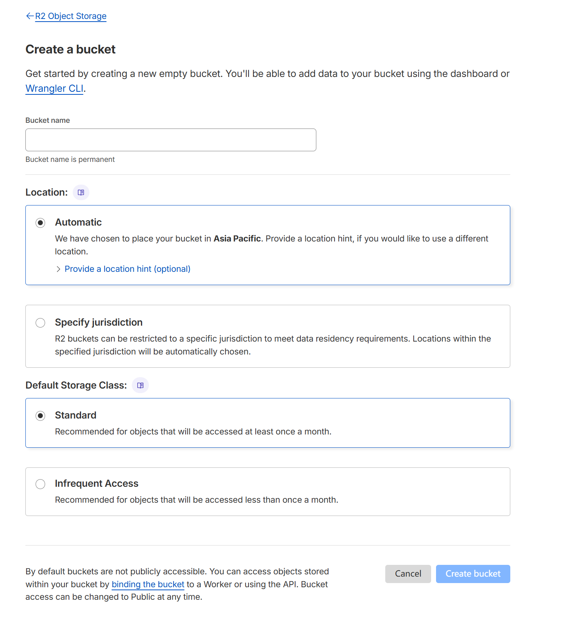The image size is (569, 624).
Task: Go back to R2 Object Storage
Action: tap(71, 16)
